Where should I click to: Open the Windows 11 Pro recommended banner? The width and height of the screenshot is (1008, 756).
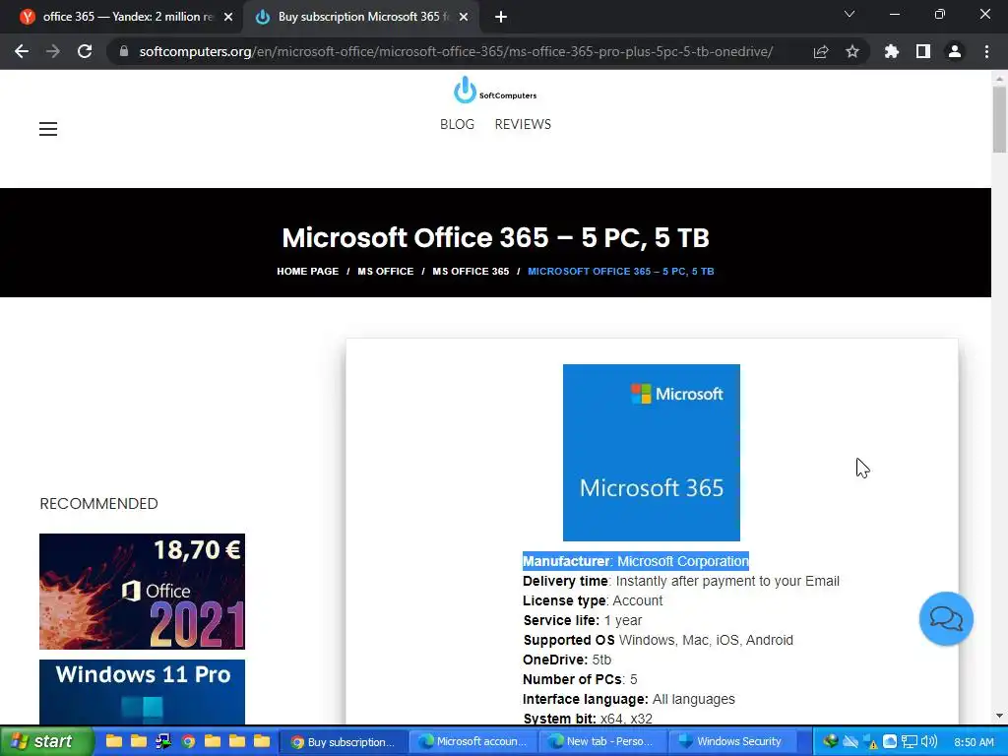pos(142,692)
